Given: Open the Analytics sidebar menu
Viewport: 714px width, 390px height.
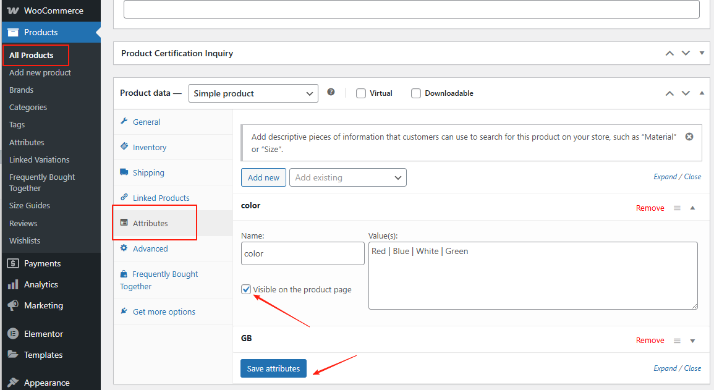Looking at the screenshot, I should [41, 284].
